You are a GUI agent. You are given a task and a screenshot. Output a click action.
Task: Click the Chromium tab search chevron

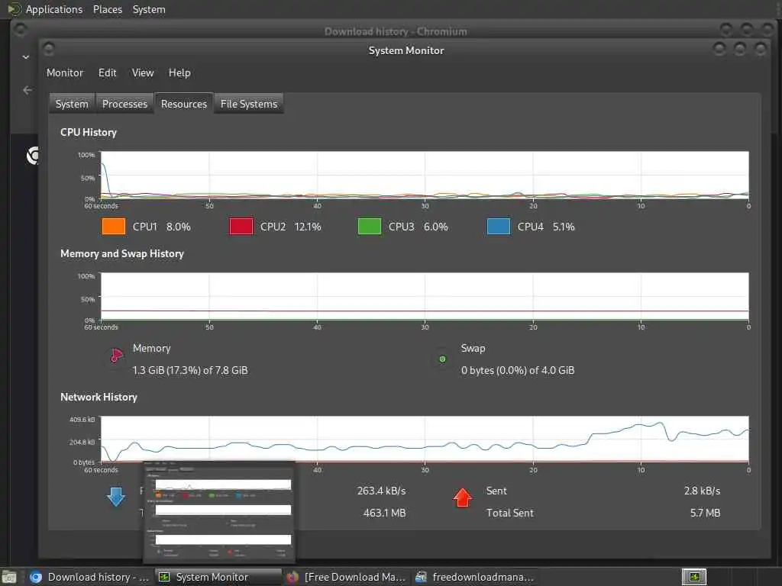pos(26,57)
